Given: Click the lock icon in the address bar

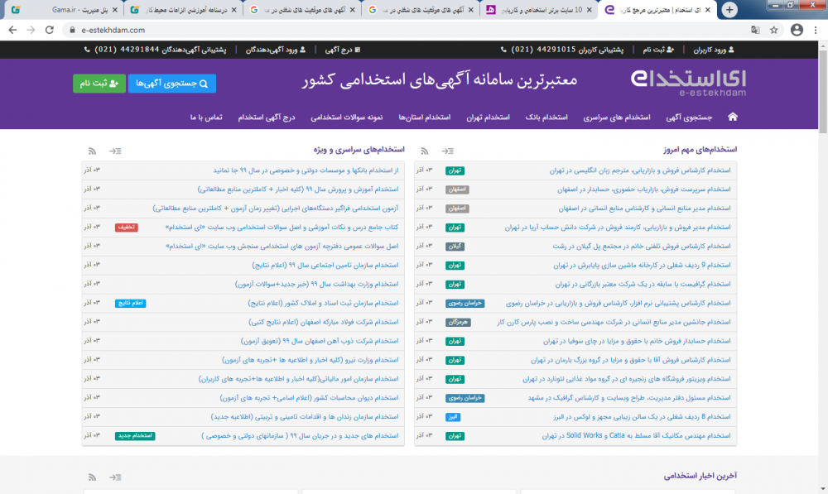Looking at the screenshot, I should [x=72, y=30].
